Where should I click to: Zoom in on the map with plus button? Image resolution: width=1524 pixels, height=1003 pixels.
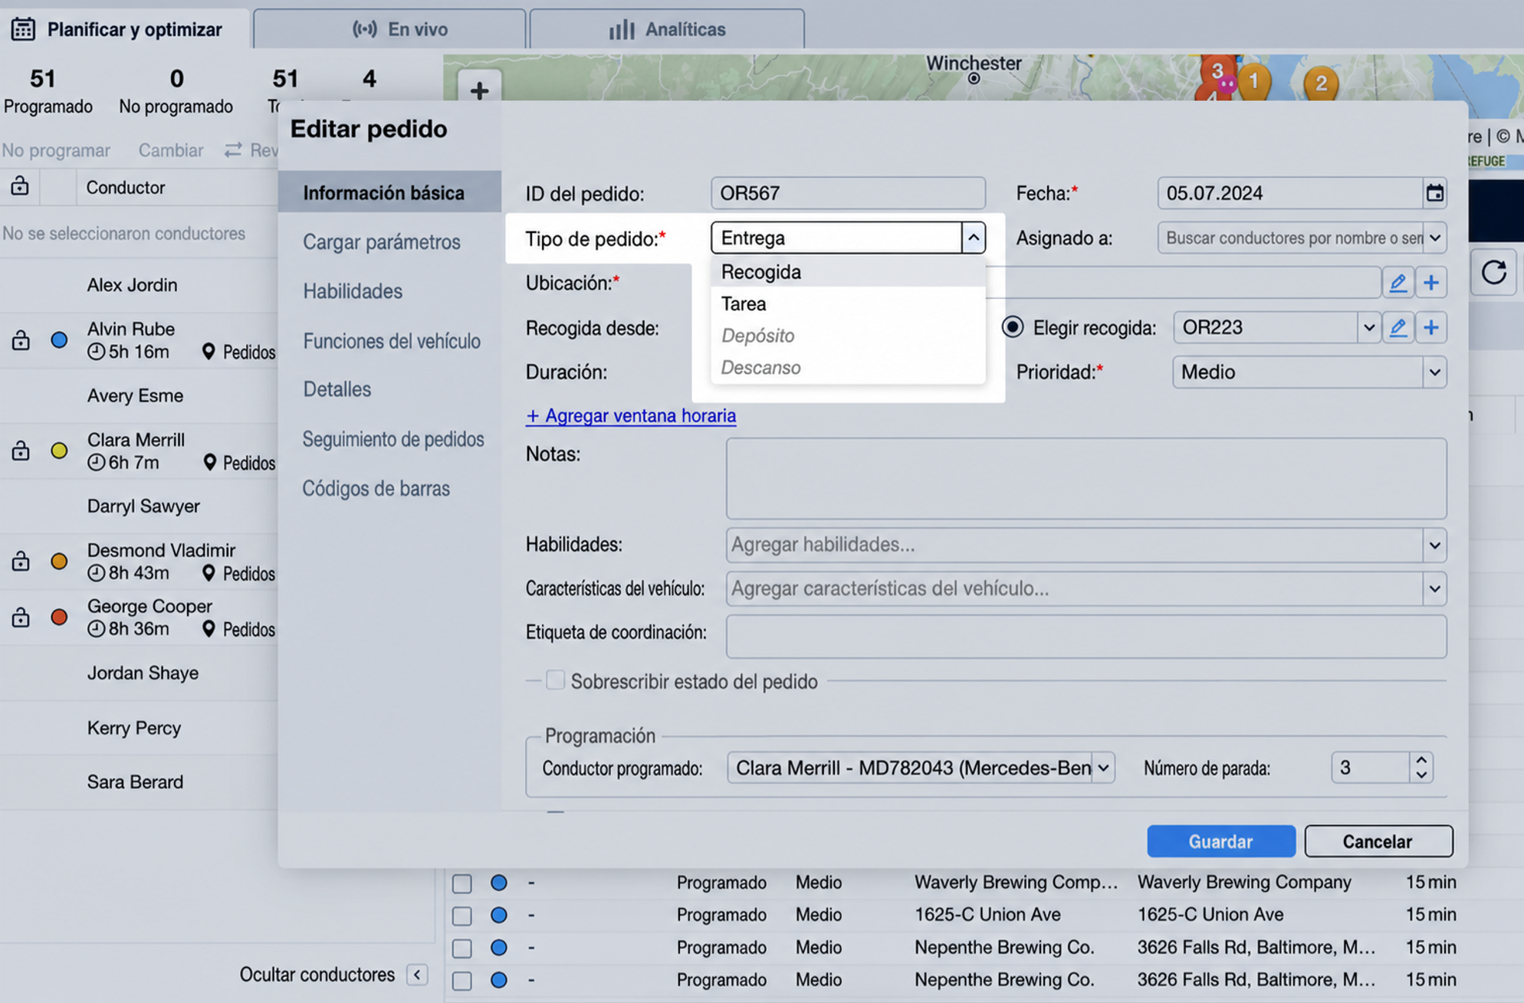click(479, 90)
